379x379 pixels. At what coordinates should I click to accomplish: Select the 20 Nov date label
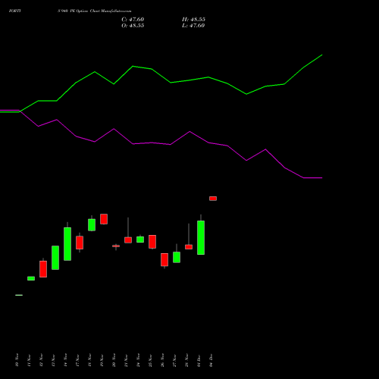point(114,360)
